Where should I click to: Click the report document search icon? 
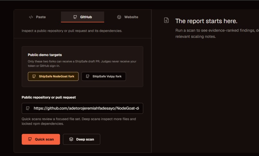[166, 20]
